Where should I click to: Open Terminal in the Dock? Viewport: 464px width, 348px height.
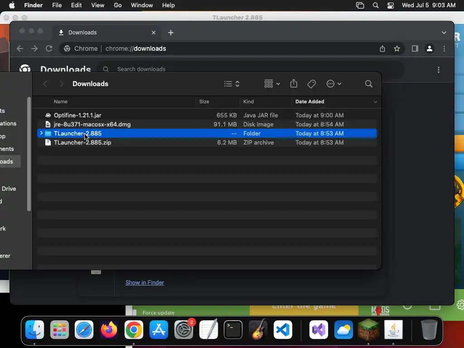[x=233, y=329]
